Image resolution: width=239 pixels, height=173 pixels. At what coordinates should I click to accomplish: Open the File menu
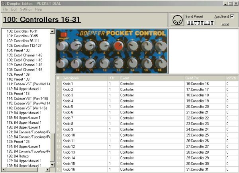click(5, 9)
